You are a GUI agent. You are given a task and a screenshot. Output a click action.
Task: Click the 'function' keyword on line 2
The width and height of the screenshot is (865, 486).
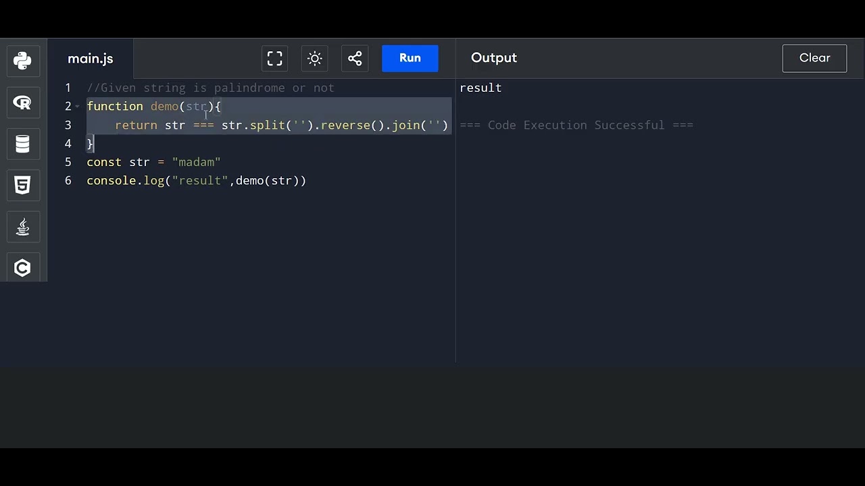click(115, 107)
